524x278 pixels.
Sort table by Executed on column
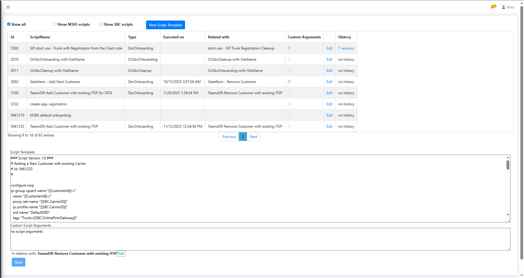[x=174, y=37]
